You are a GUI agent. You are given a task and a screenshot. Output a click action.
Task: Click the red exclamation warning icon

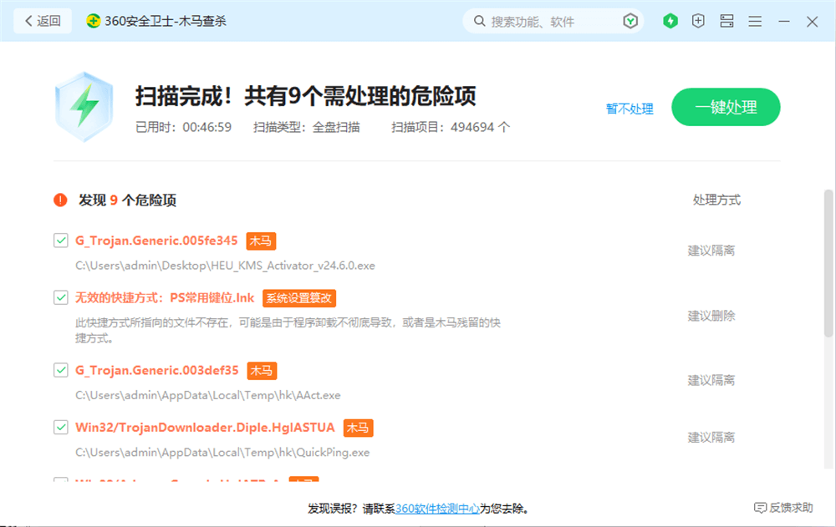coord(60,200)
